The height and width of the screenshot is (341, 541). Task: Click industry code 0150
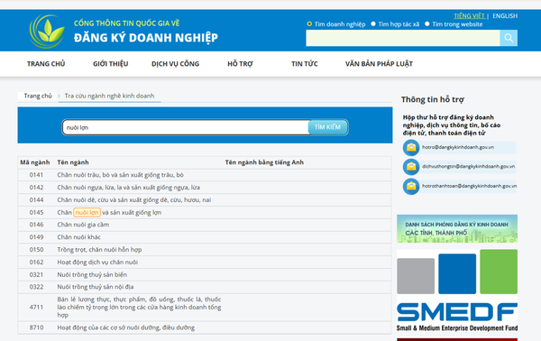click(36, 250)
